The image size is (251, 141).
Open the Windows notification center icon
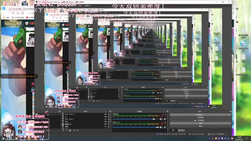[247, 138]
